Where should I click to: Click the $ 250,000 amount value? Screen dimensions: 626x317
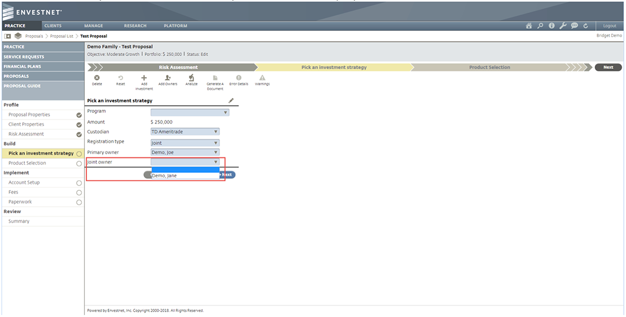click(162, 122)
